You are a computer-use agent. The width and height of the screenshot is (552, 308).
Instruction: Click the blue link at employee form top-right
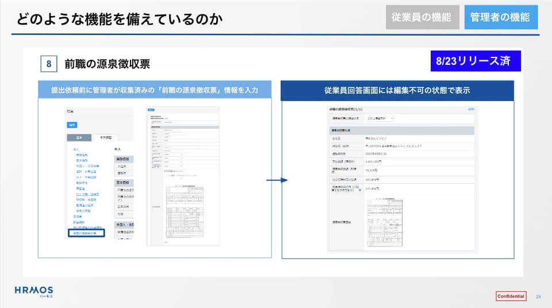471,109
